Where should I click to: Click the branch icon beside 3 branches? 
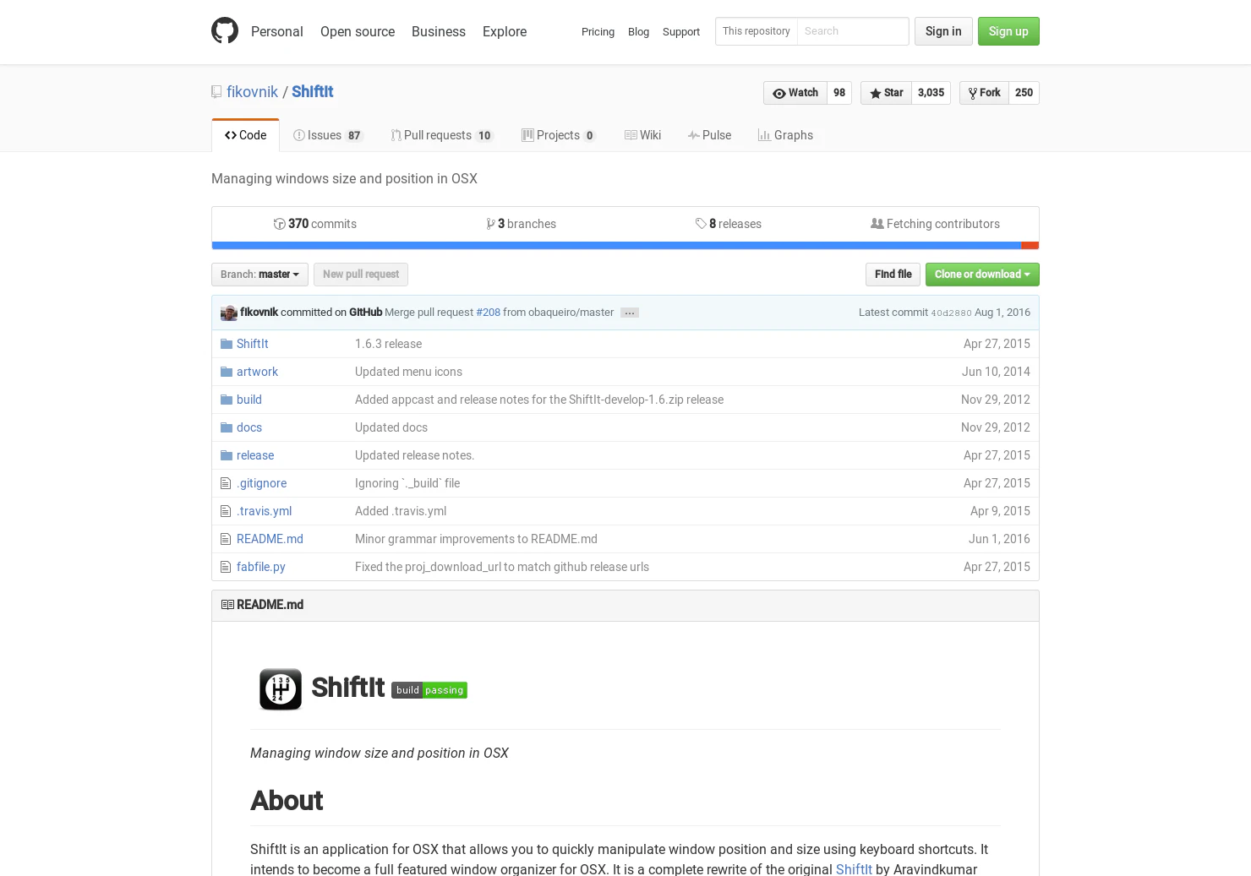pos(492,223)
